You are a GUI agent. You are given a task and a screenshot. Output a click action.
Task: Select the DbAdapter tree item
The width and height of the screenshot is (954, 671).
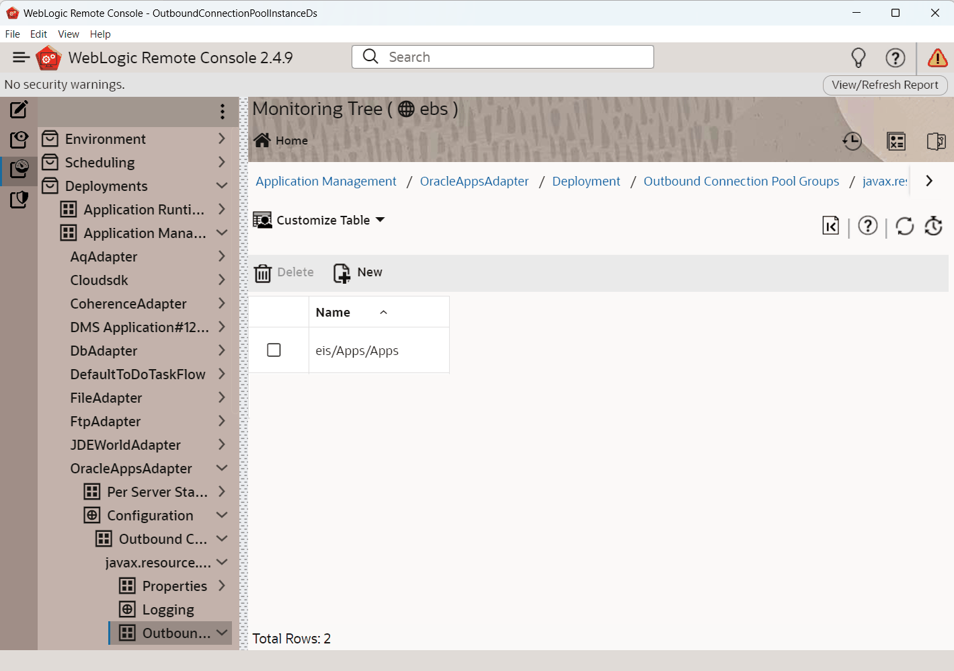(x=104, y=351)
